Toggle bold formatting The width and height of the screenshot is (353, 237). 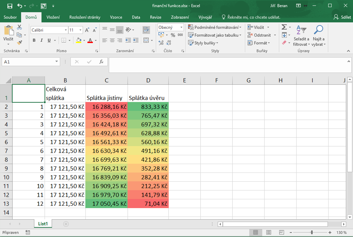tap(34, 40)
